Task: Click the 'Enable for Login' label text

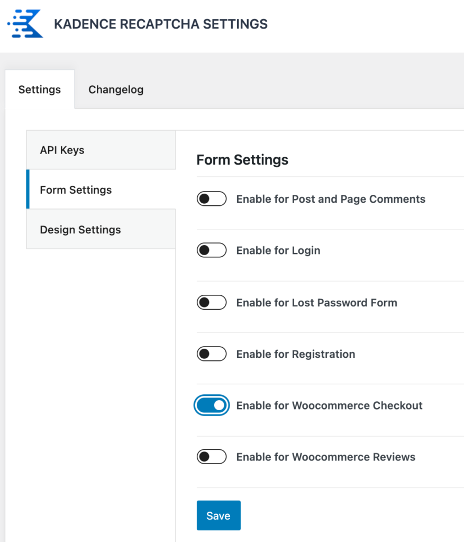Action: pos(278,250)
